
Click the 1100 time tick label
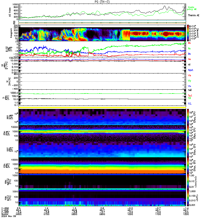[x=158, y=214]
